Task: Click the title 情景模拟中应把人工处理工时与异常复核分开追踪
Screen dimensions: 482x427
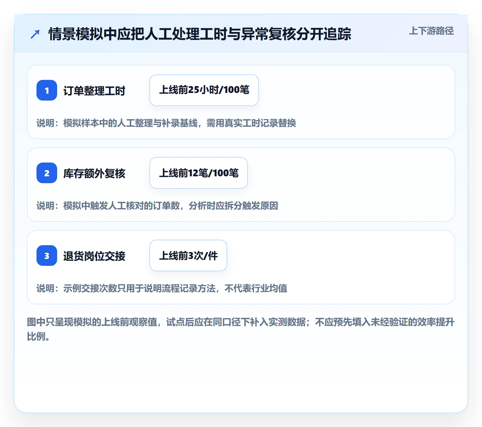Action: point(200,34)
